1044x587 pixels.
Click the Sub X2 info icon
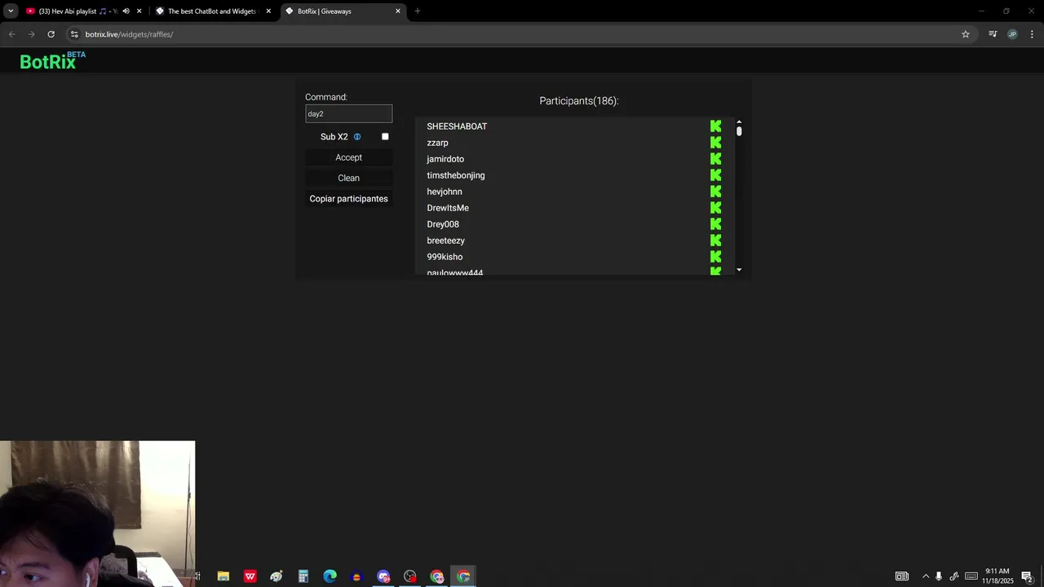pos(357,137)
